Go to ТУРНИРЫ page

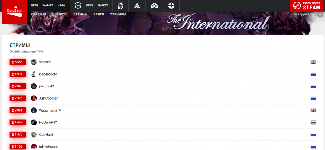(x=118, y=14)
